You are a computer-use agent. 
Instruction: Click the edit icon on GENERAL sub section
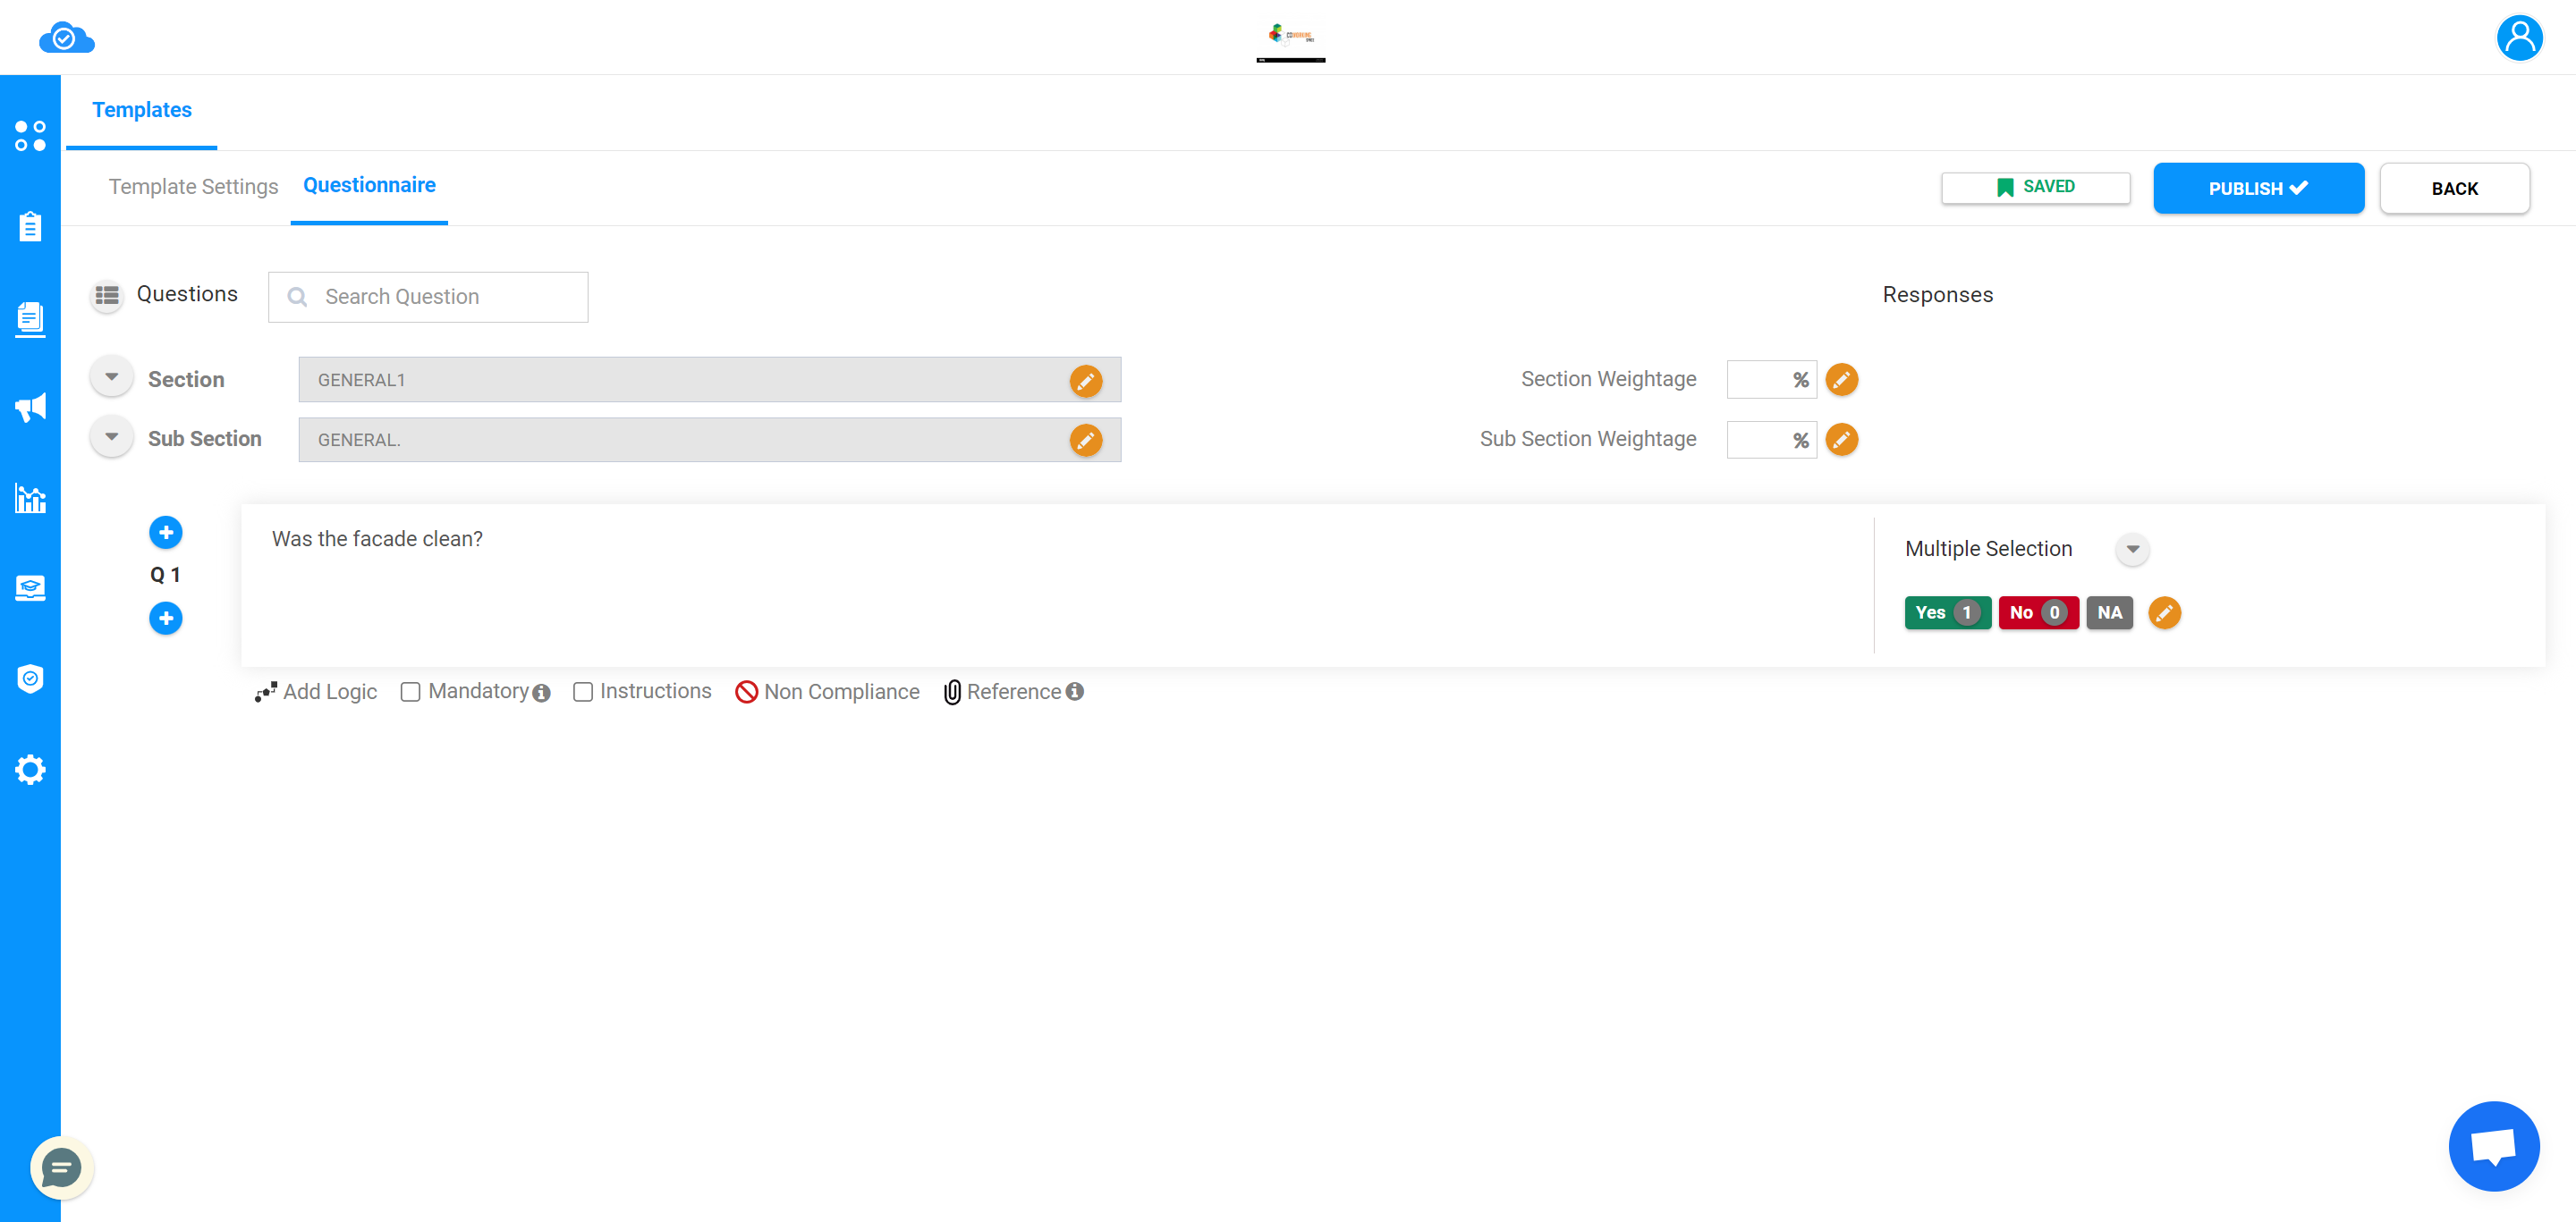(x=1088, y=440)
